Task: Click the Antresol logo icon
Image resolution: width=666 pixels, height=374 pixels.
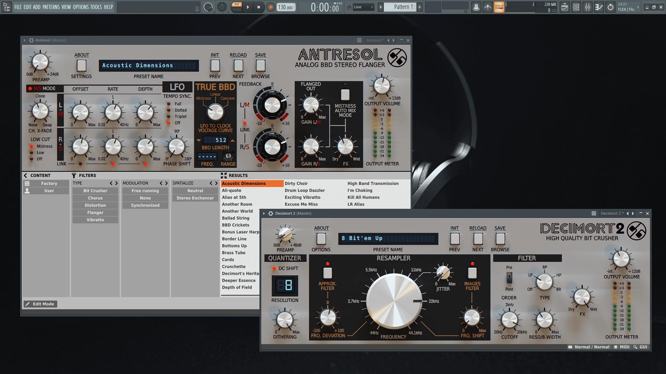Action: point(397,58)
